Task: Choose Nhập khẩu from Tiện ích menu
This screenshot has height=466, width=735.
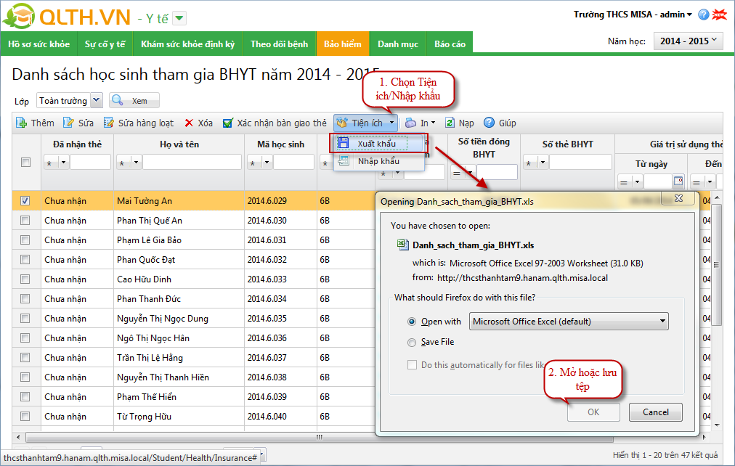Action: click(x=378, y=161)
